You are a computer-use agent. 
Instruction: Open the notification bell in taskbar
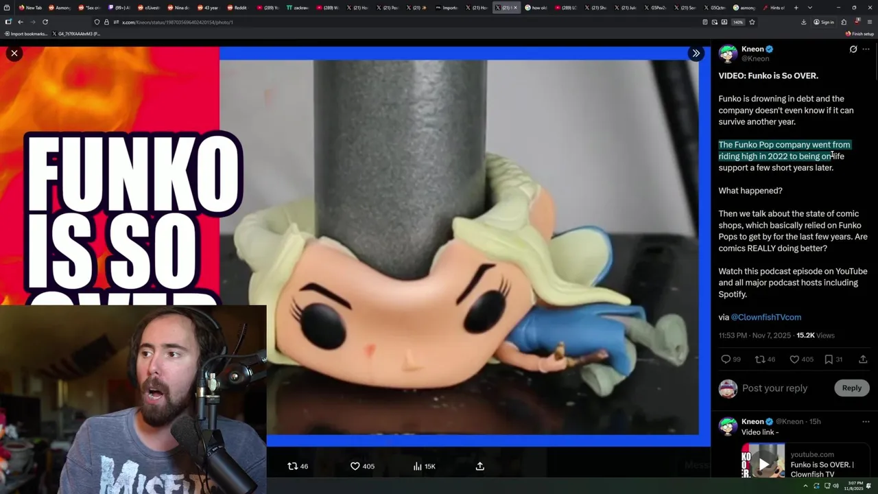pos(869,486)
